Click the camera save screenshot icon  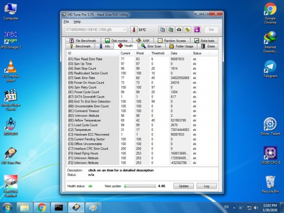(x=179, y=30)
